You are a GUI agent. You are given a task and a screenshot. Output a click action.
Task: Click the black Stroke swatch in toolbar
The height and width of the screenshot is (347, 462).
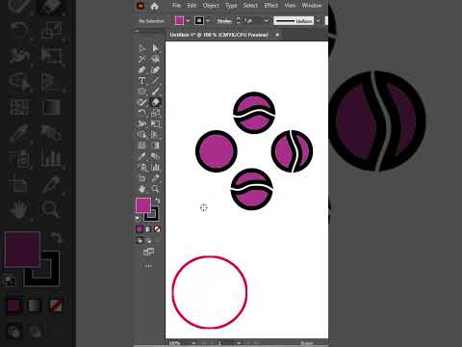151,214
